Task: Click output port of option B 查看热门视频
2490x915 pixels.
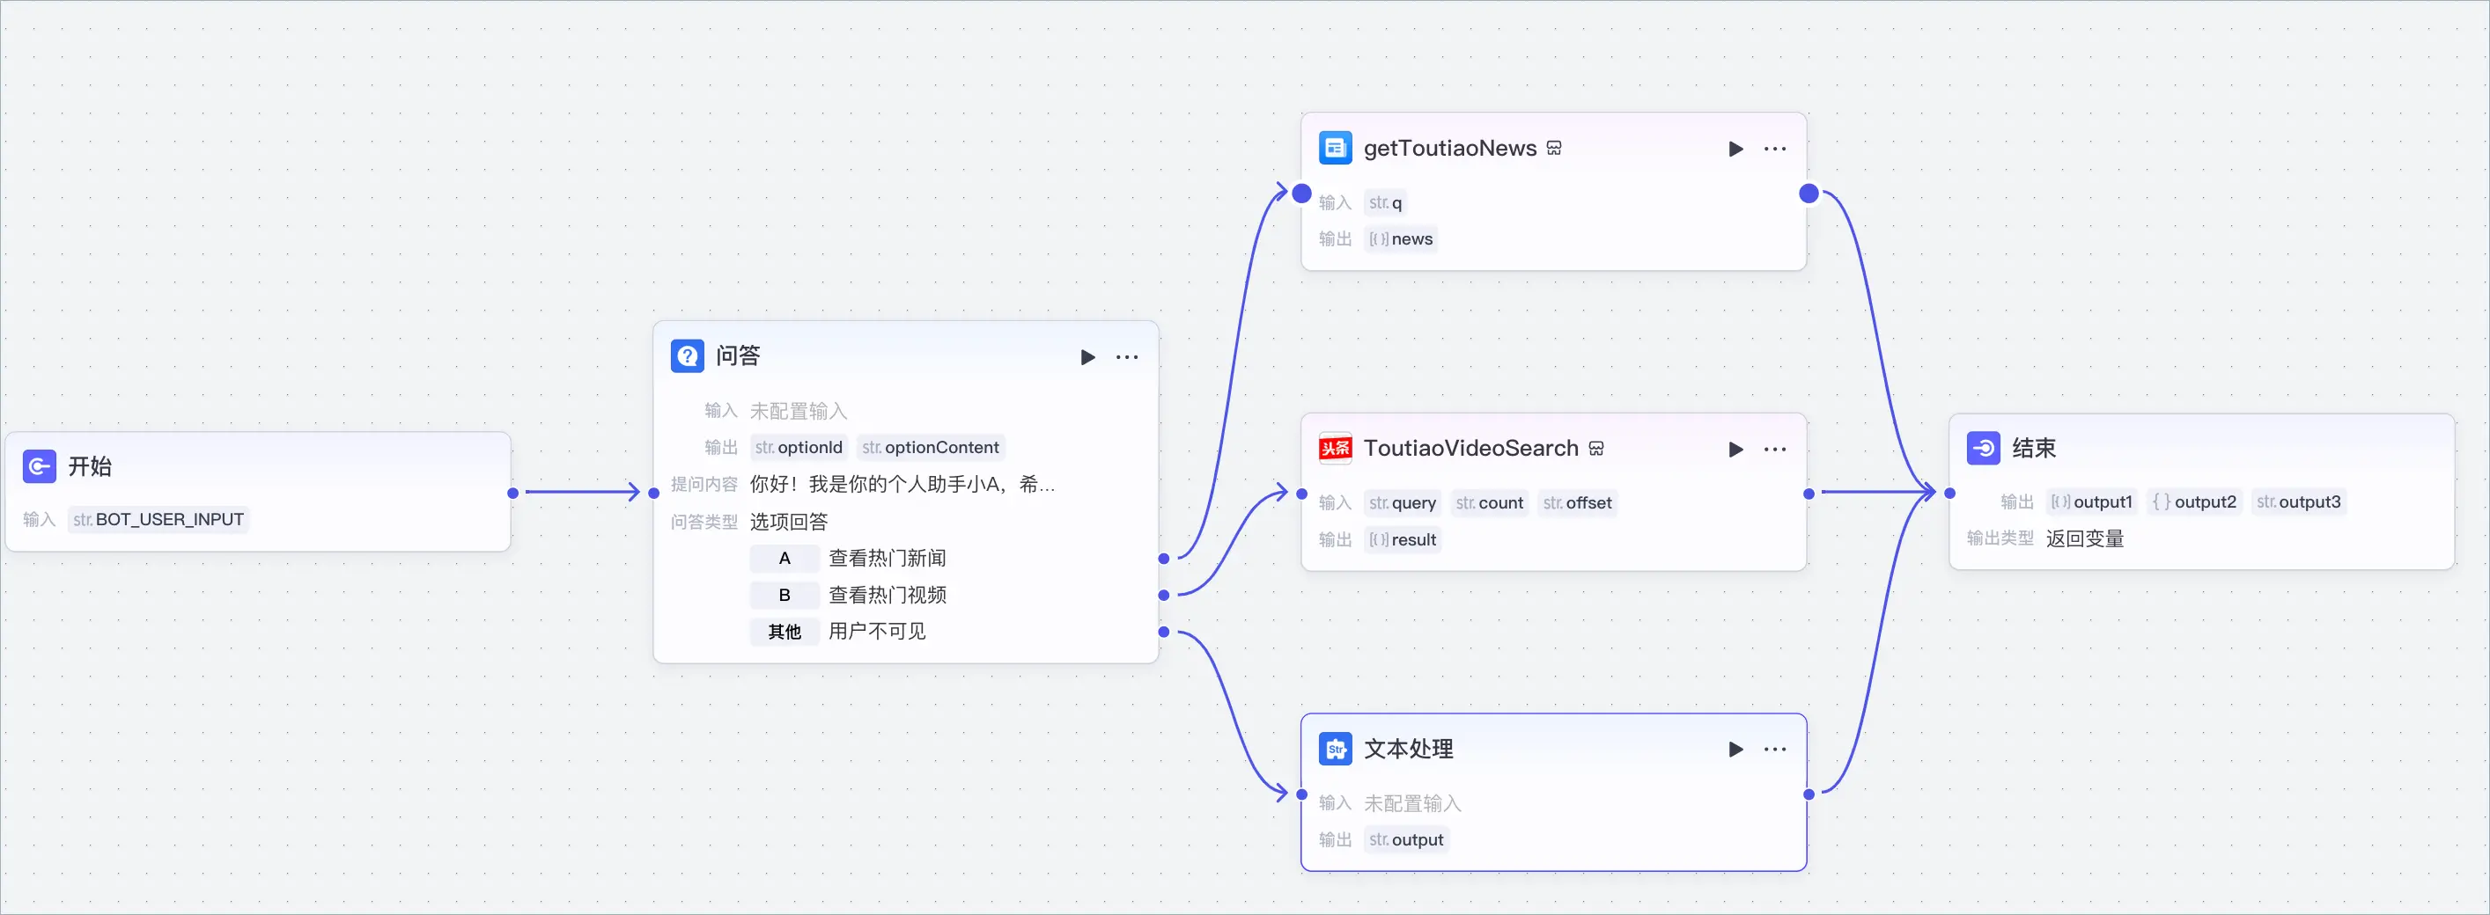Action: point(1164,595)
